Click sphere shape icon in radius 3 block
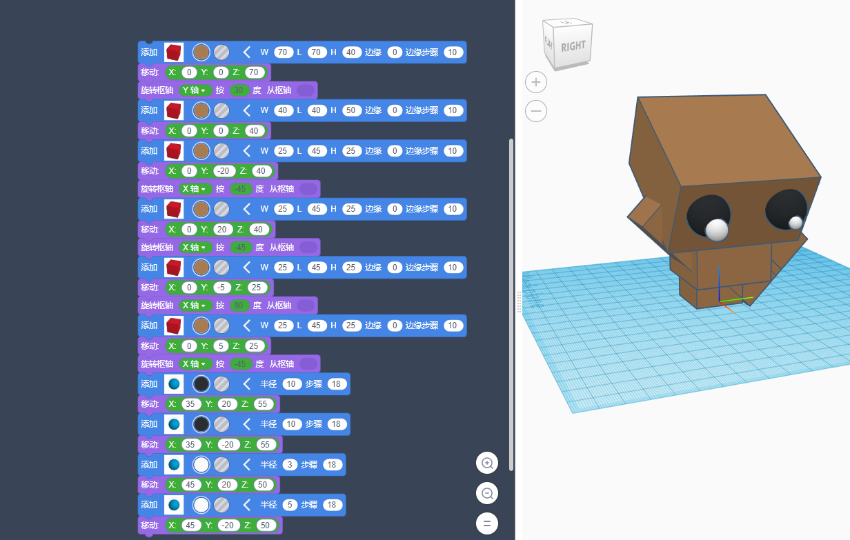 click(x=174, y=465)
